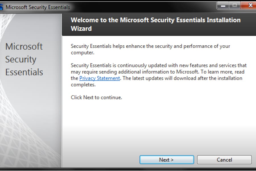Click the word Essentials in the left sidebar
256x171 pixels.
(24, 72)
